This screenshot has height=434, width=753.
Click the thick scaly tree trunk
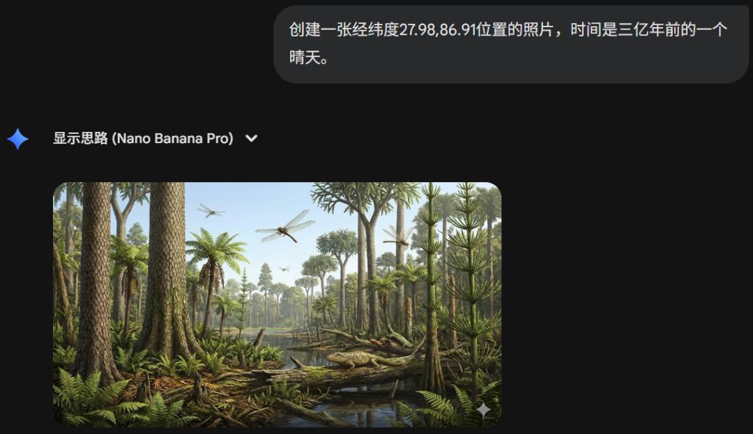167,269
